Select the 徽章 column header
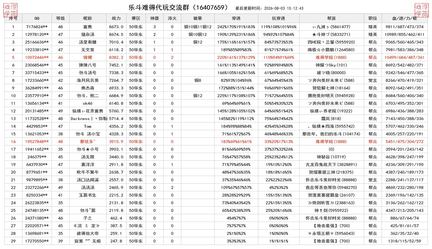The height and width of the screenshot is (249, 432). (x=198, y=18)
